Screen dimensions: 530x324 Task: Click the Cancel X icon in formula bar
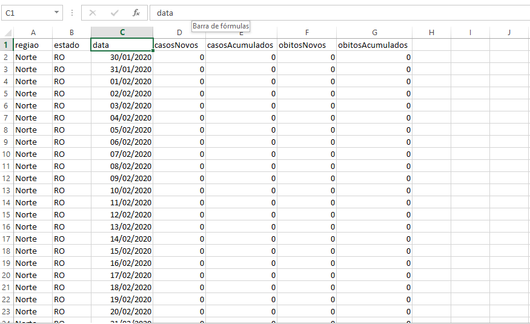pyautogui.click(x=93, y=13)
